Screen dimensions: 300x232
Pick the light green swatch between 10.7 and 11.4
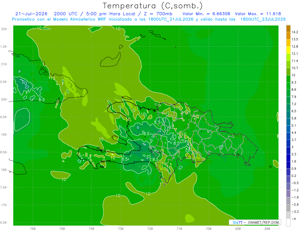pos(288,65)
